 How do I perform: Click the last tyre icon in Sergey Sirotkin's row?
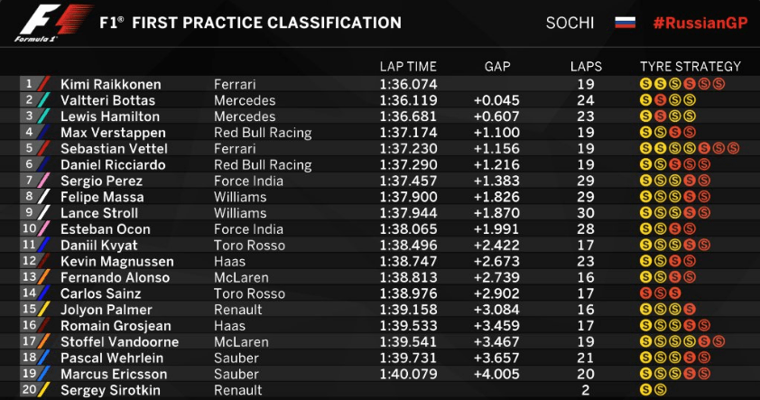tap(660, 389)
